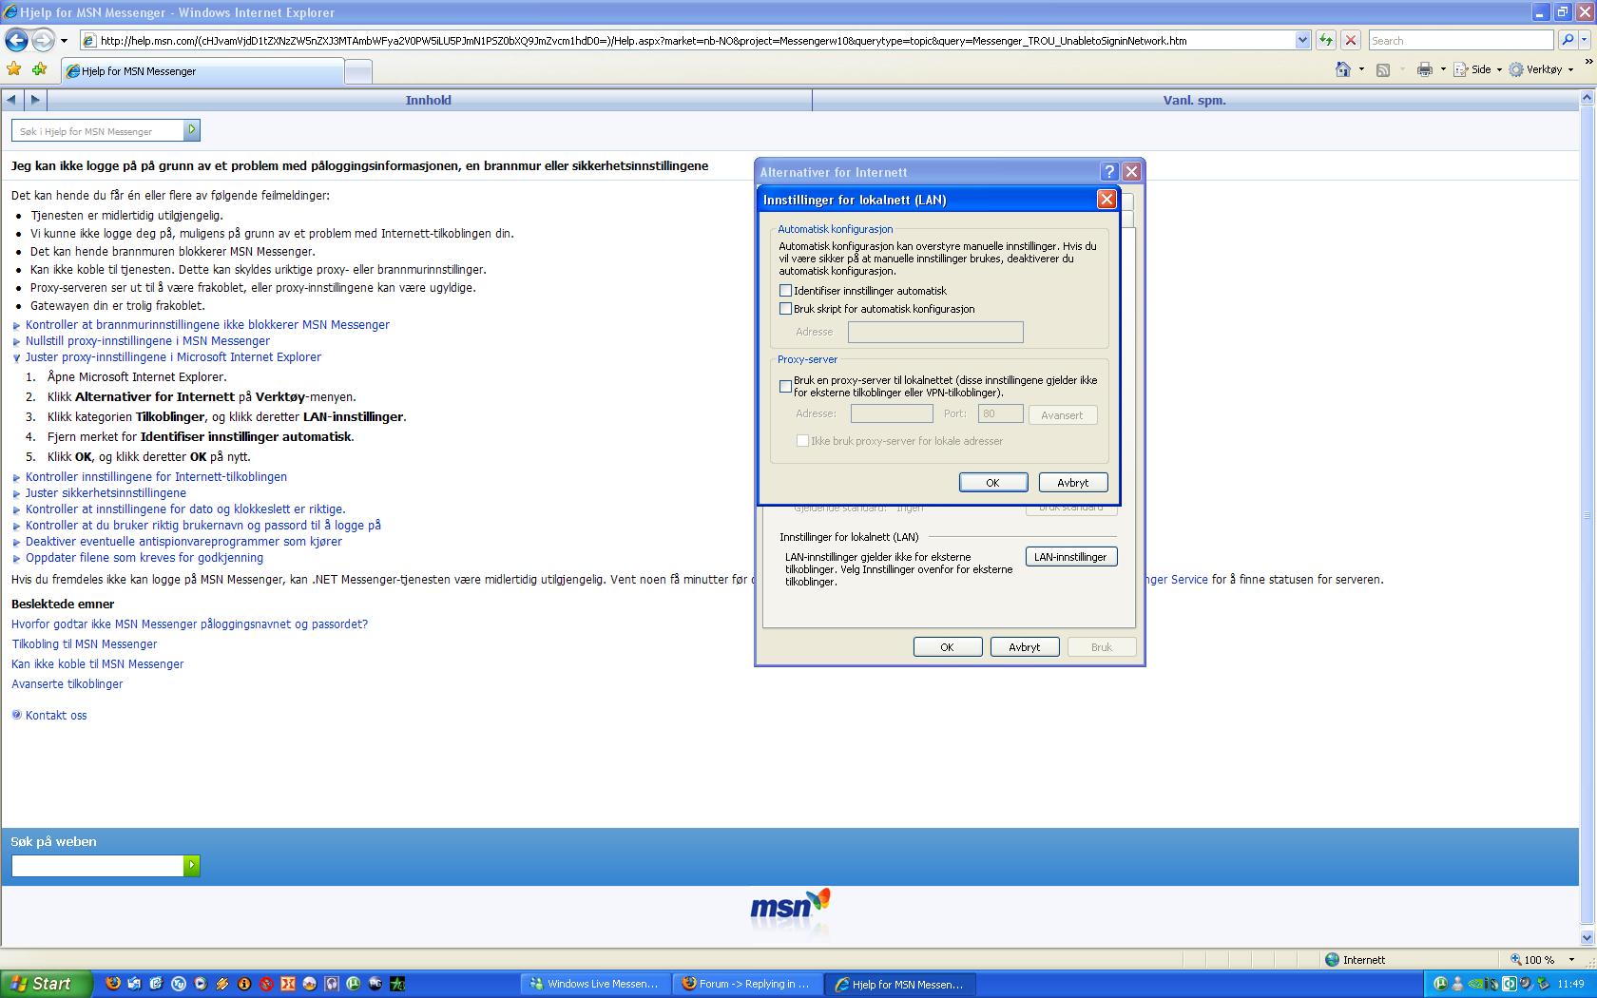Submit web search green arrow button
The image size is (1597, 998).
click(x=192, y=865)
